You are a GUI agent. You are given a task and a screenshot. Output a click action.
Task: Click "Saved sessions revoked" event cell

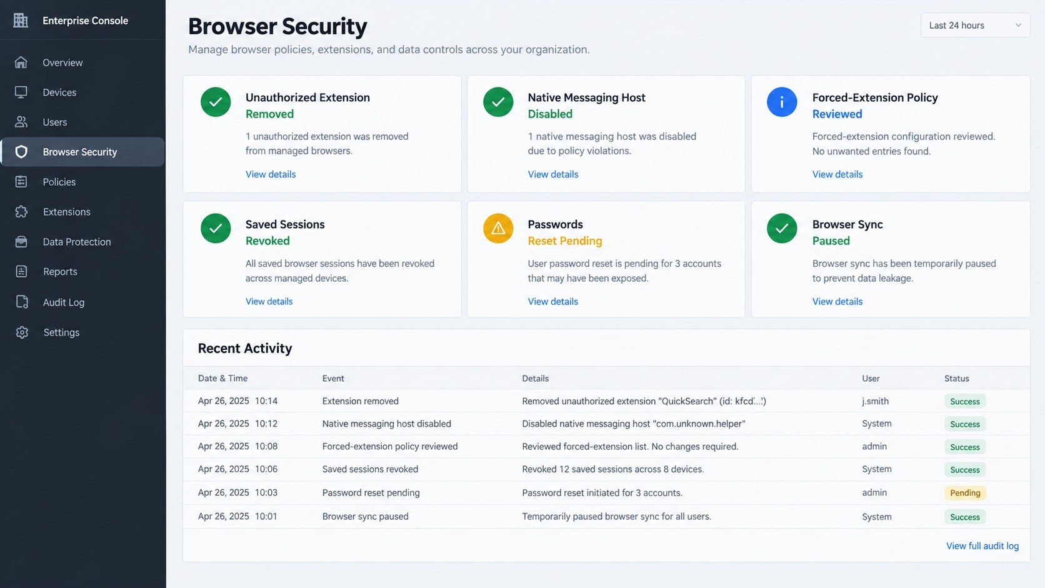coord(370,469)
